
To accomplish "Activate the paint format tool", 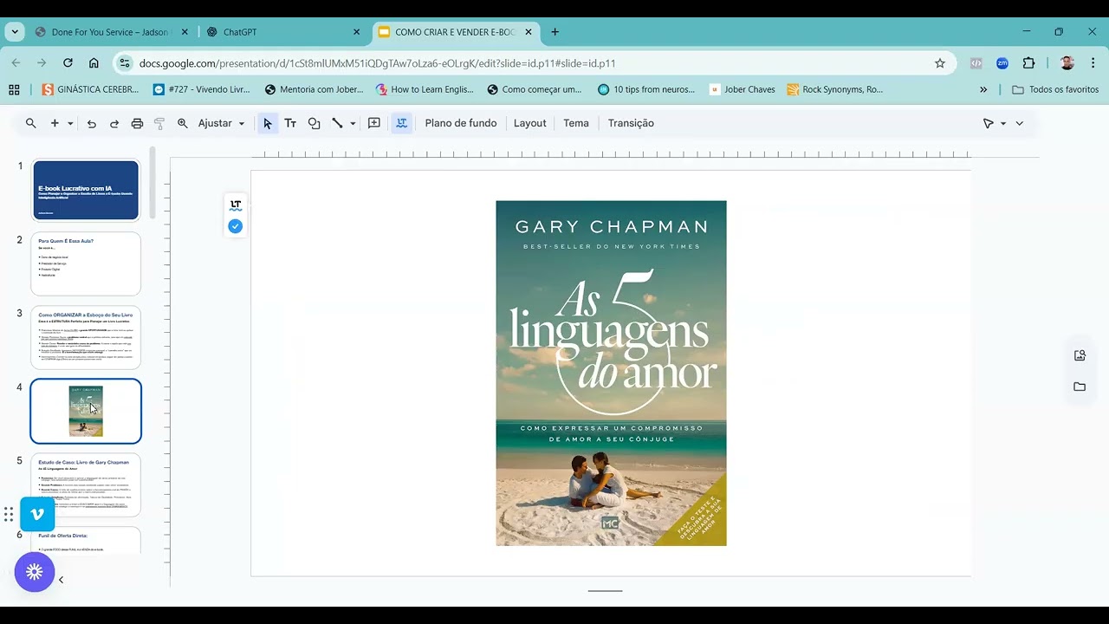I will 159,123.
